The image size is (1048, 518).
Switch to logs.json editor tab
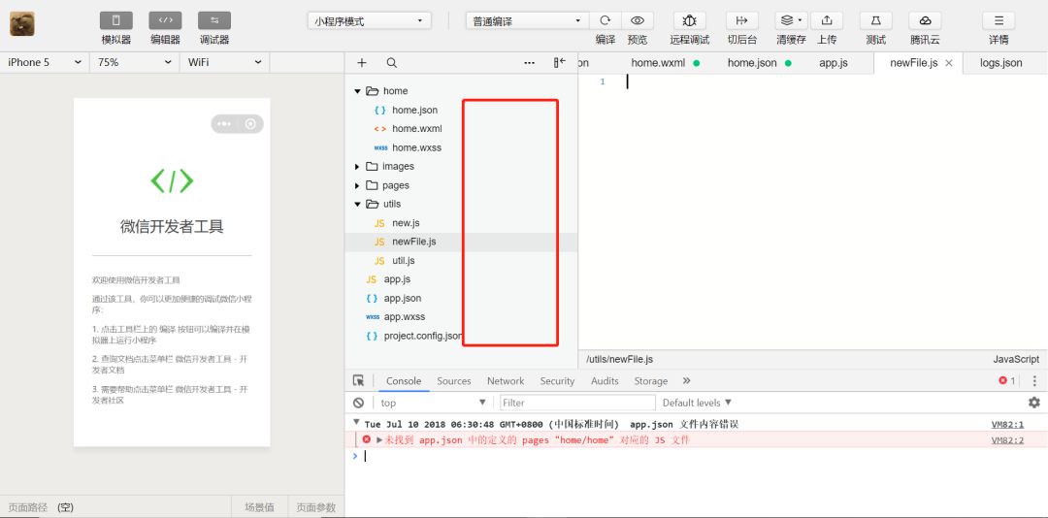pyautogui.click(x=1001, y=63)
